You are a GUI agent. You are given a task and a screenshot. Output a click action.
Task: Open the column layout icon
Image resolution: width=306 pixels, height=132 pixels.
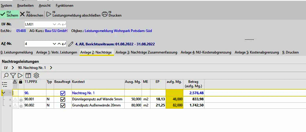(x=28, y=76)
